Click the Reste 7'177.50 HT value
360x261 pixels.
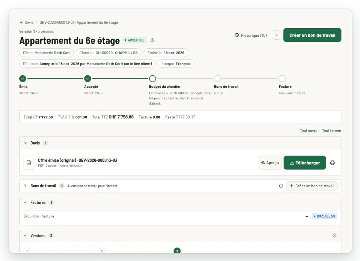(x=180, y=117)
